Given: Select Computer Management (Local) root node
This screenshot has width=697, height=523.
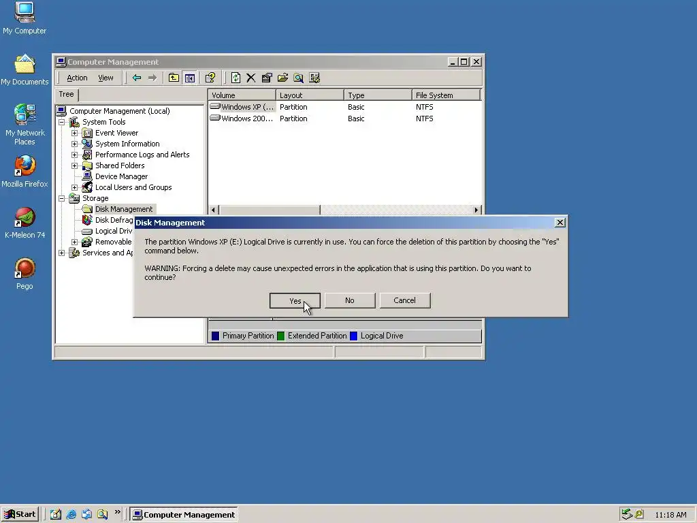Looking at the screenshot, I should click(120, 111).
